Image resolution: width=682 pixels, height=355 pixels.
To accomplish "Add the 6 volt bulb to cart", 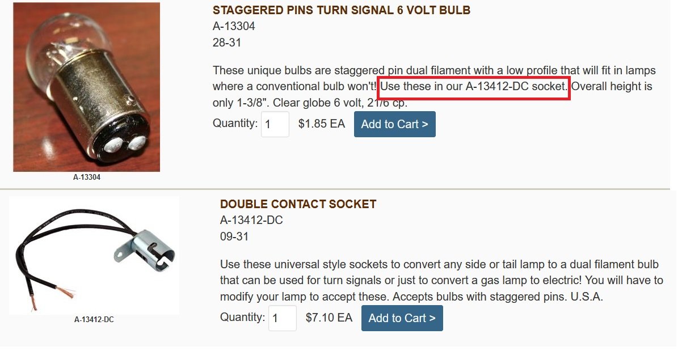I will pyautogui.click(x=394, y=124).
